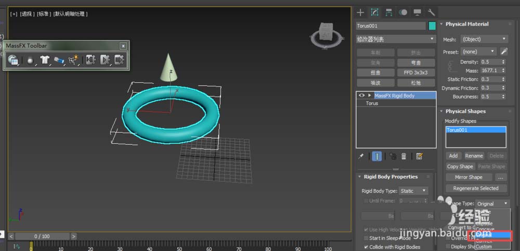Click the 噪波 modifier button
Viewport: 520px width, 251px height.
[x=376, y=83]
